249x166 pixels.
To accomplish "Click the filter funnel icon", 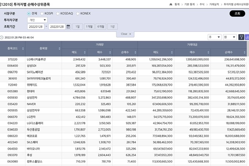I will pos(241,37).
